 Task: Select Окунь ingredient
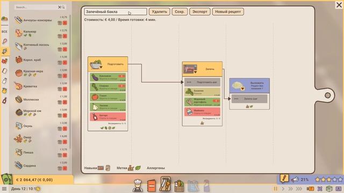tap(41, 126)
